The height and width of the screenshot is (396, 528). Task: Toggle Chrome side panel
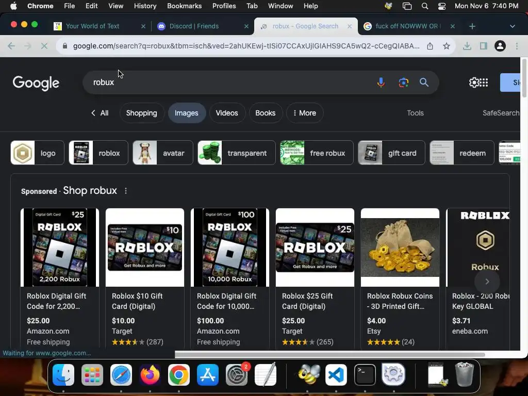pyautogui.click(x=484, y=46)
